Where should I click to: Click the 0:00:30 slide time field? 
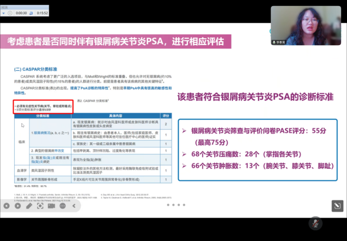[21, 13]
